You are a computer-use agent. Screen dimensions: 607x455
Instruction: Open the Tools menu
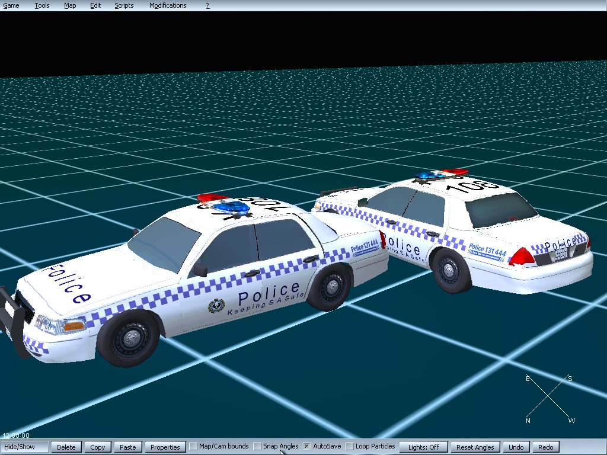(x=42, y=5)
